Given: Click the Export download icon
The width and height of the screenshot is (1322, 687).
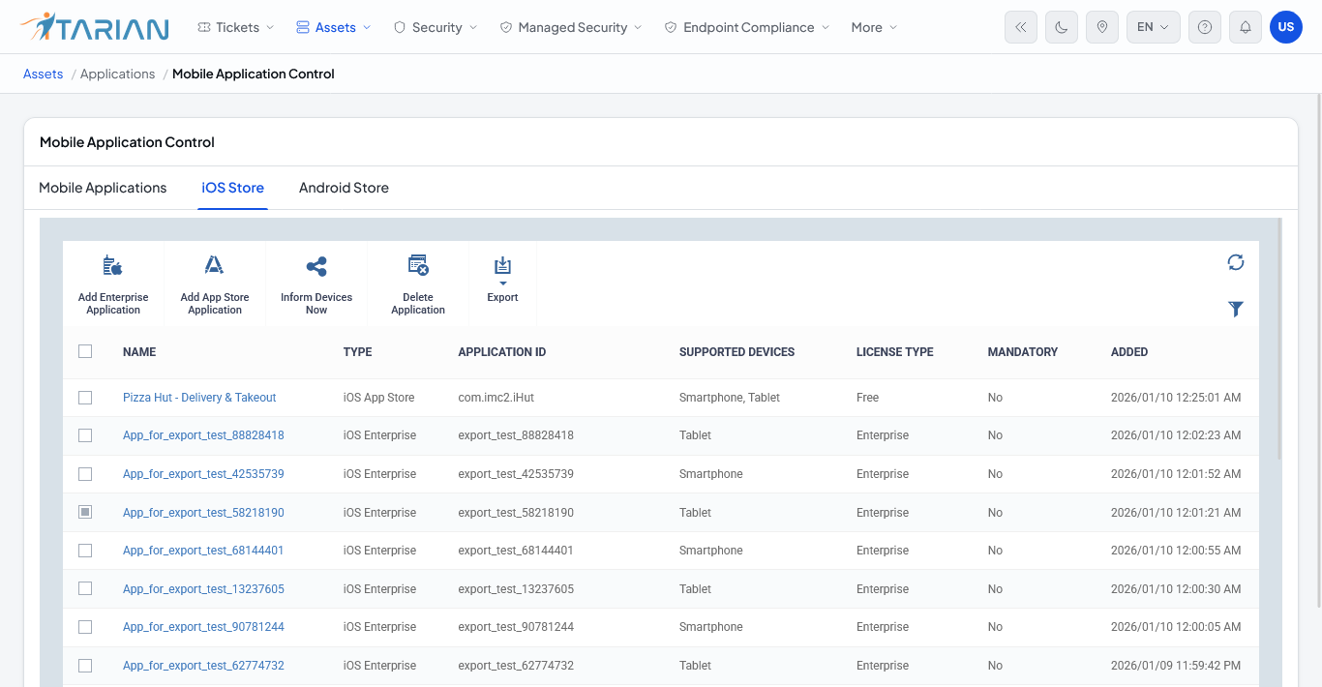Looking at the screenshot, I should [502, 266].
